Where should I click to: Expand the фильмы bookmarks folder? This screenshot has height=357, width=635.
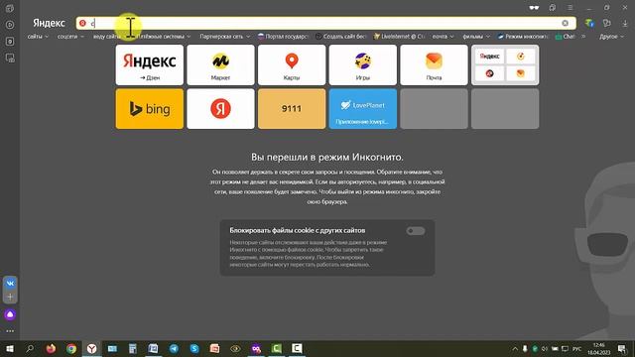pyautogui.click(x=476, y=37)
